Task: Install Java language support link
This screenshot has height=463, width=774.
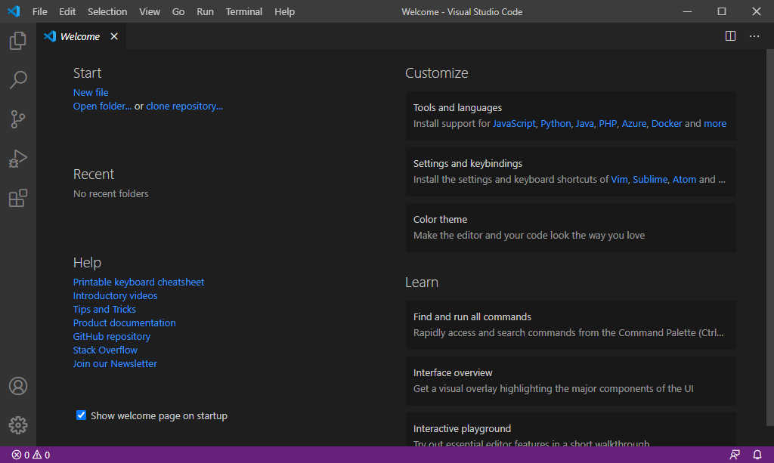Action: 584,123
